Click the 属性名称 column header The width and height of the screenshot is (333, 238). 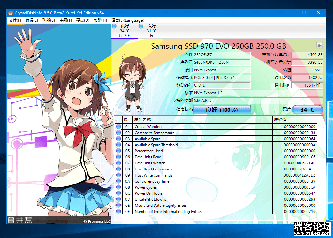pos(202,120)
